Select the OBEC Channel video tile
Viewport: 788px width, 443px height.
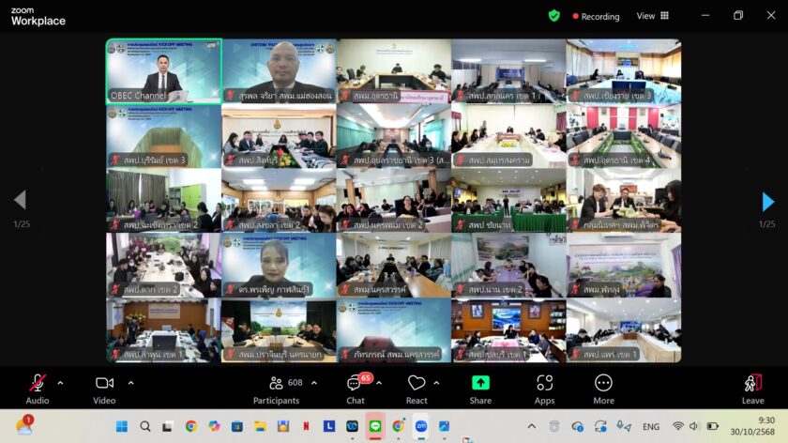(163, 70)
